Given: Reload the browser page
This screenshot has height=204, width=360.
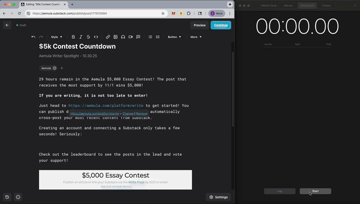Looking at the screenshot, I should coord(19,13).
